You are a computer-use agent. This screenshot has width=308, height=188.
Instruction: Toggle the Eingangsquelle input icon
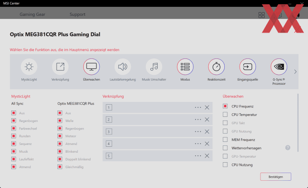click(x=247, y=67)
